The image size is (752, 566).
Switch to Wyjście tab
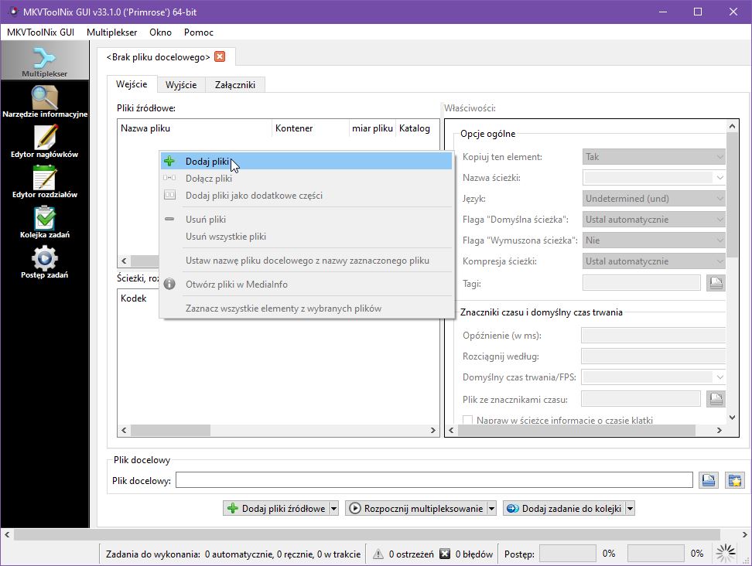(181, 85)
